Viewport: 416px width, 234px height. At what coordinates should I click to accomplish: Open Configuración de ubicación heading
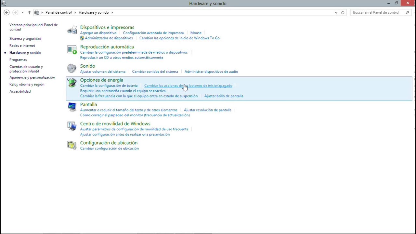click(109, 143)
